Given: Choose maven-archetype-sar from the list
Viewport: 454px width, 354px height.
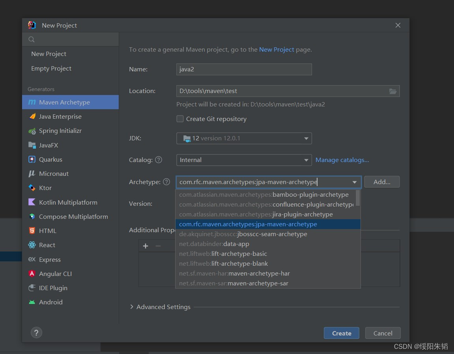Looking at the screenshot, I should (268, 283).
